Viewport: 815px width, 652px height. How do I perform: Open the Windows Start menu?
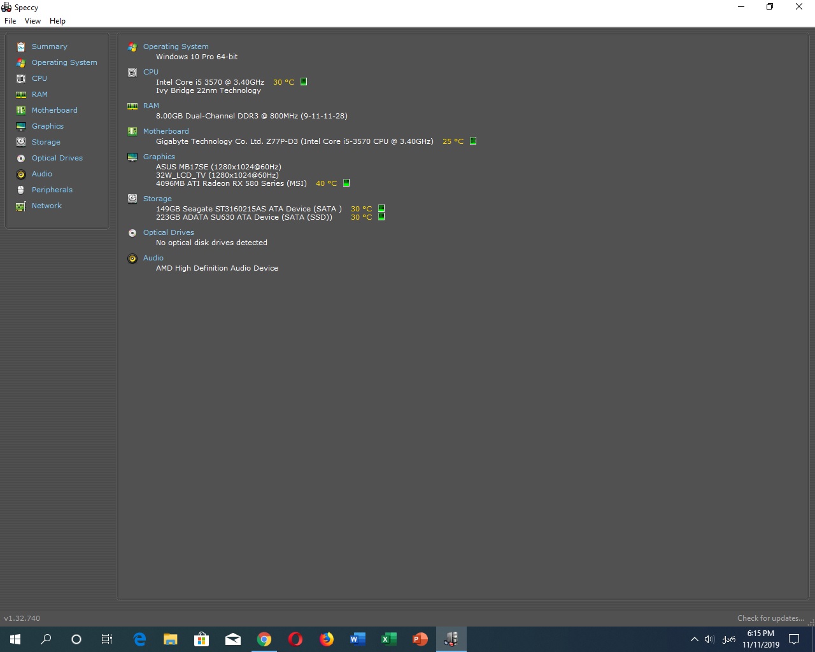15,639
